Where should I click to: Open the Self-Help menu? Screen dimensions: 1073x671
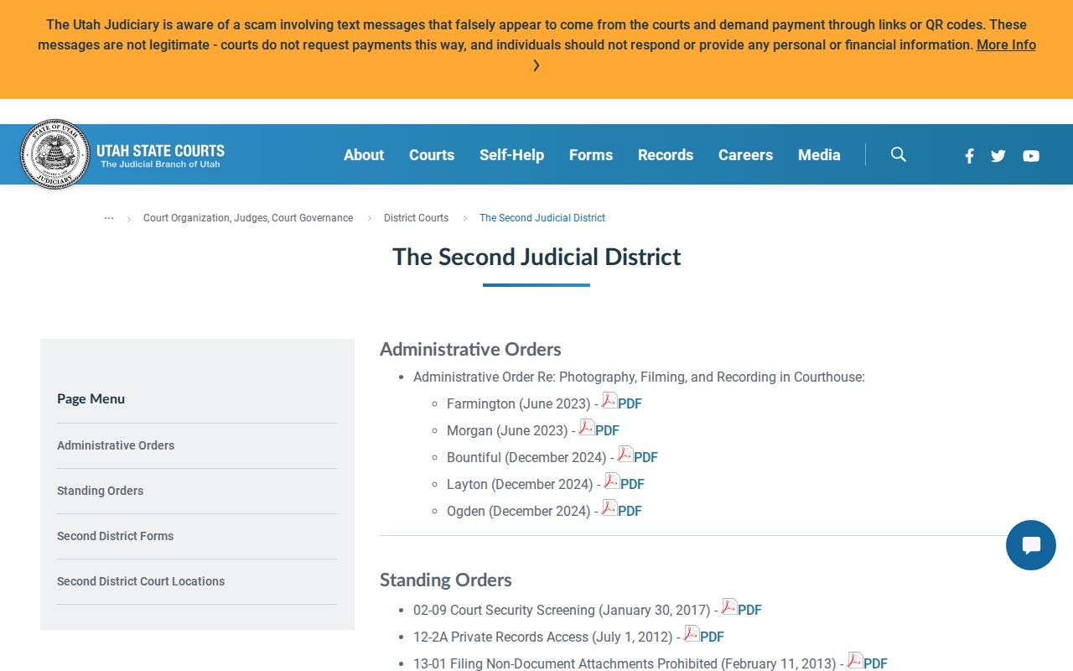click(x=511, y=155)
